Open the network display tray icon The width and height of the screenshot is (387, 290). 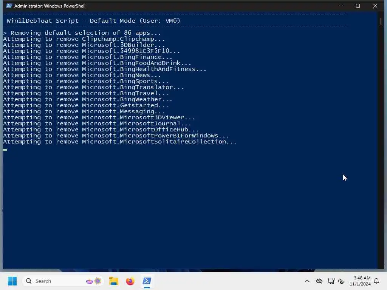331,281
